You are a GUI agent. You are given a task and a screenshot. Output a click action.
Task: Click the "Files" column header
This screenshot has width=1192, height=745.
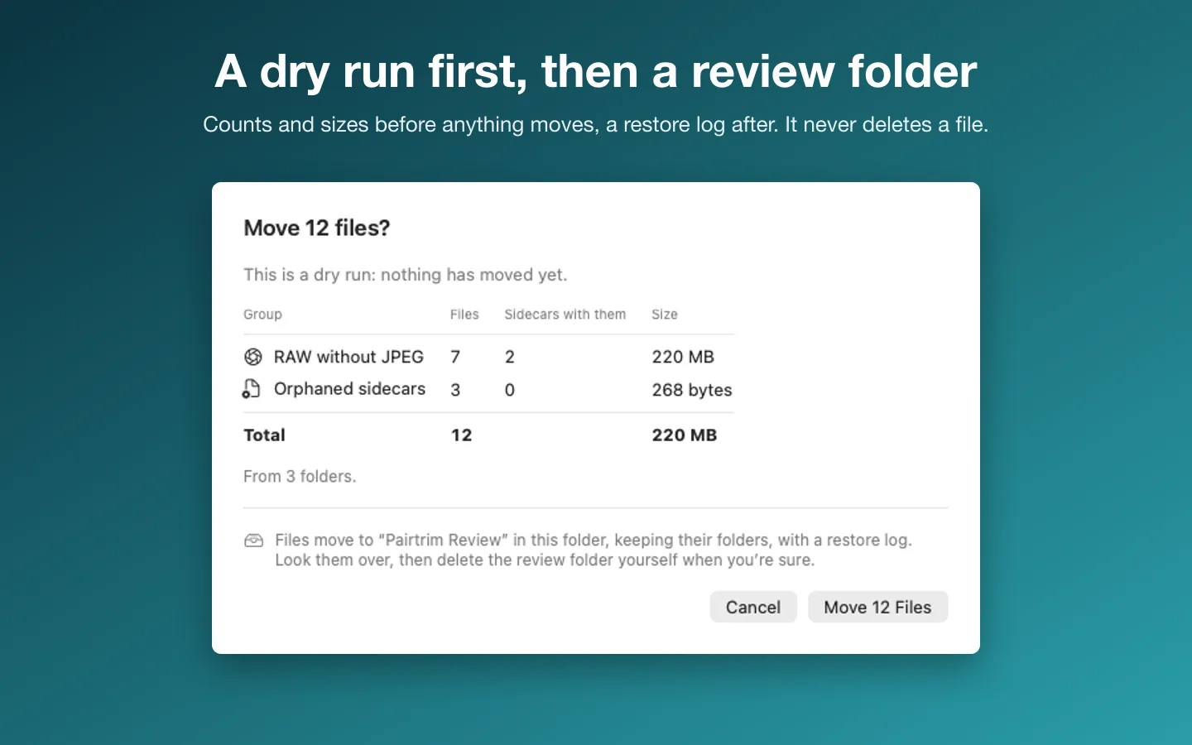464,315
